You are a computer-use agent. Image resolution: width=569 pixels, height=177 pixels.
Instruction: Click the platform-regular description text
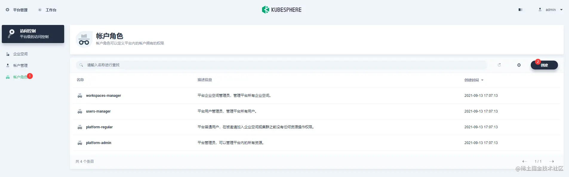pyautogui.click(x=256, y=127)
